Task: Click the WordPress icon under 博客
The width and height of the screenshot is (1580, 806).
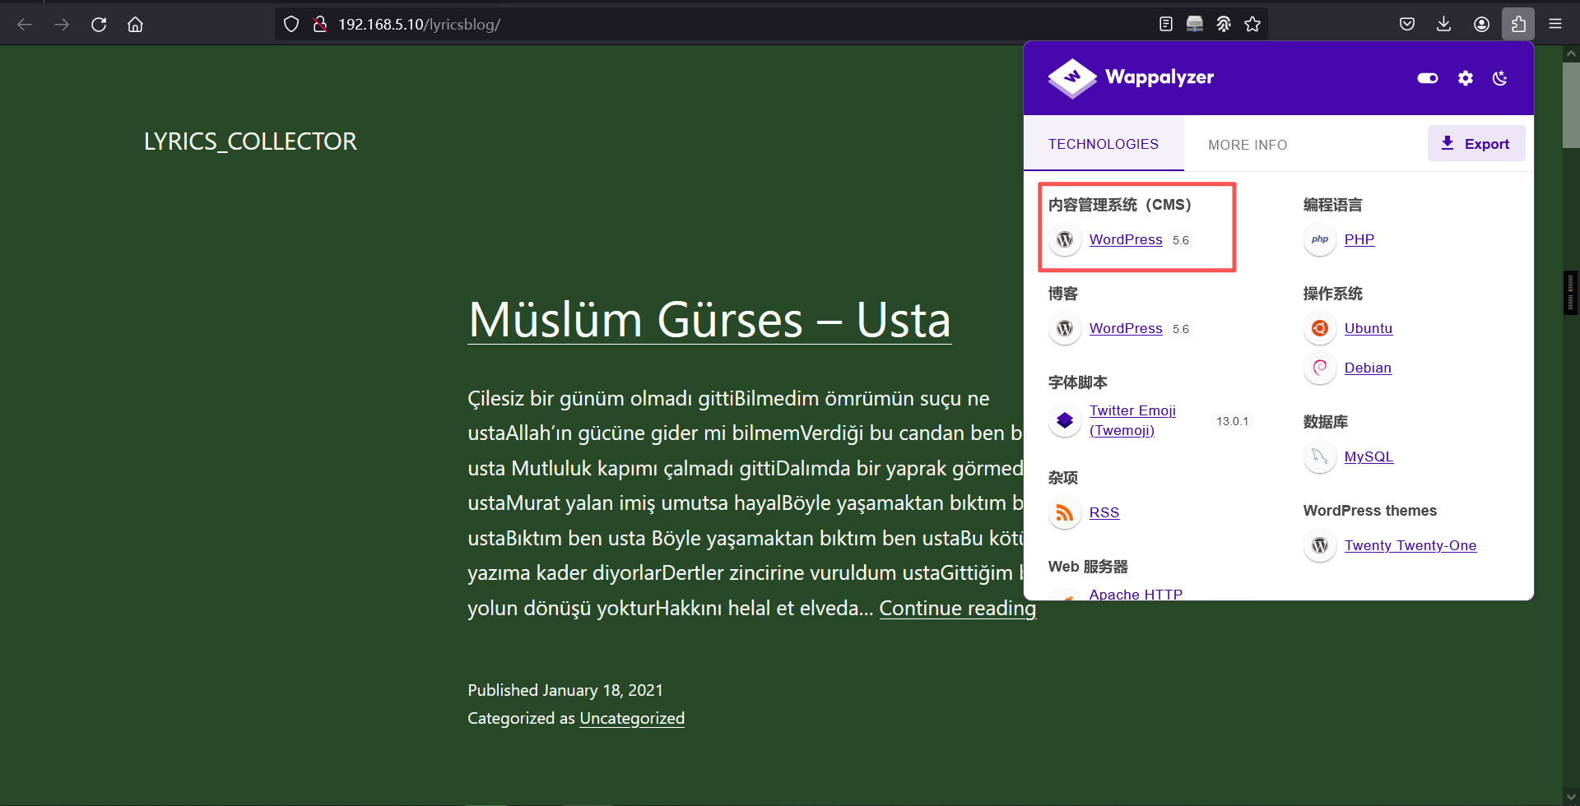Action: 1065,328
